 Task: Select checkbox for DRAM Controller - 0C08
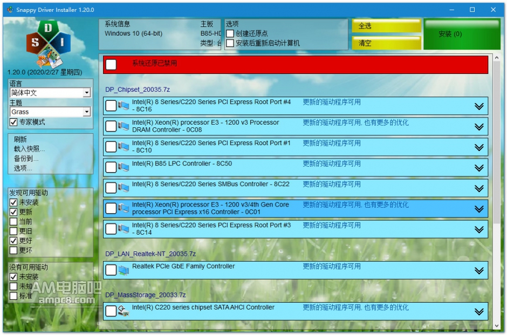(111, 126)
